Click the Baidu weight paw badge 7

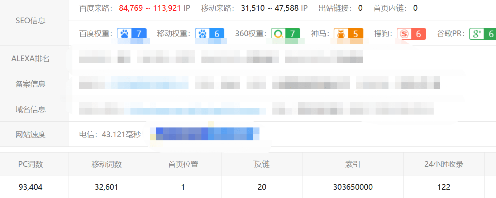pos(132,34)
